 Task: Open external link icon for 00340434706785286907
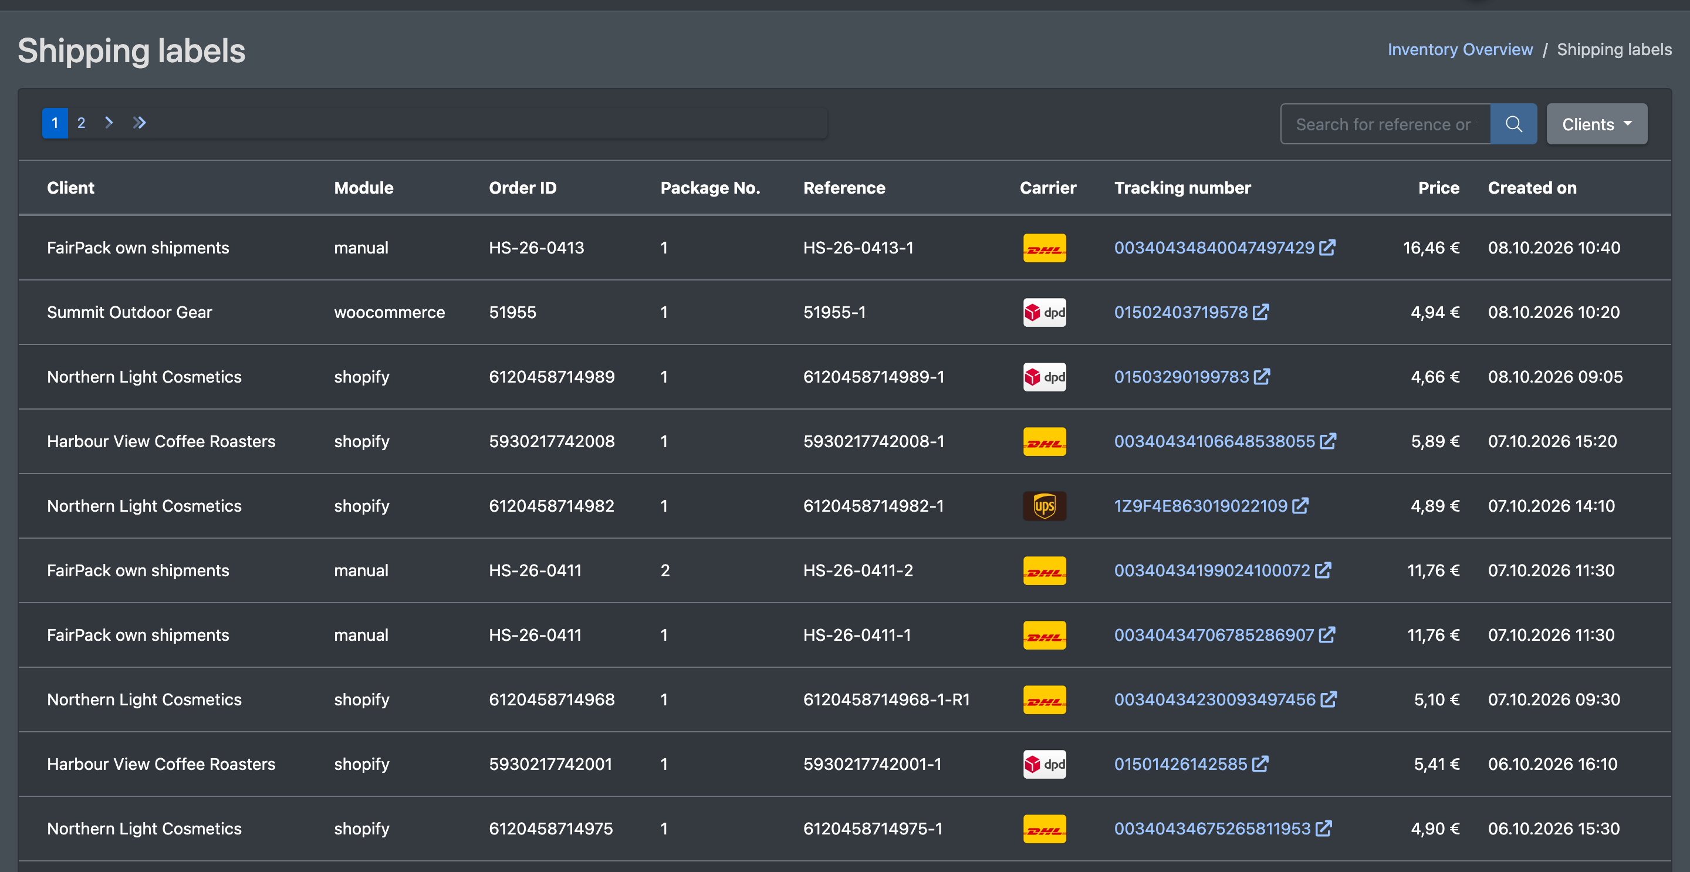[1327, 634]
